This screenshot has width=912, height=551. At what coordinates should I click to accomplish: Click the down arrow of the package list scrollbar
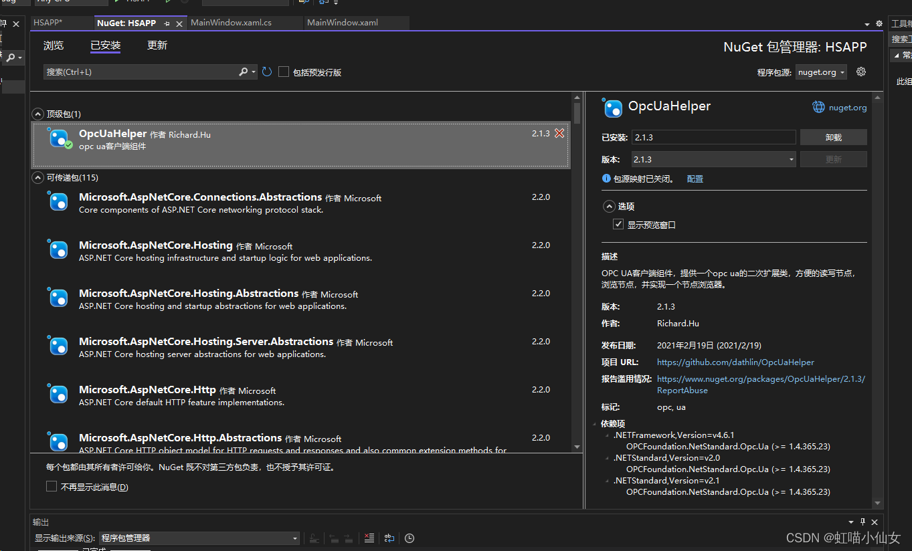[577, 447]
